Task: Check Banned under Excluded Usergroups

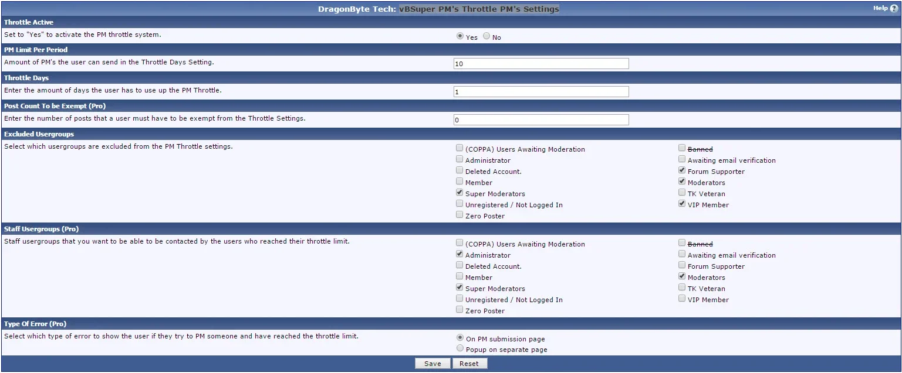Action: (x=682, y=148)
